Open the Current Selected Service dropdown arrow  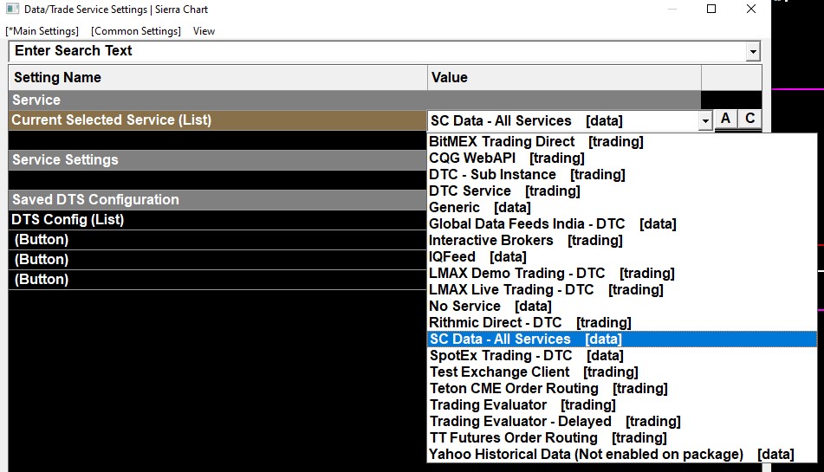click(x=705, y=121)
